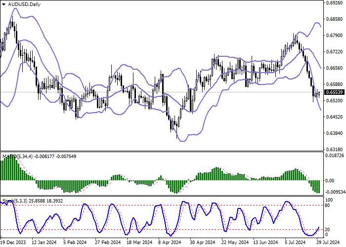Image resolution: width=346 pixels, height=247 pixels.
Task: Click the 0.65200 price scale label
Action: [x=335, y=101]
